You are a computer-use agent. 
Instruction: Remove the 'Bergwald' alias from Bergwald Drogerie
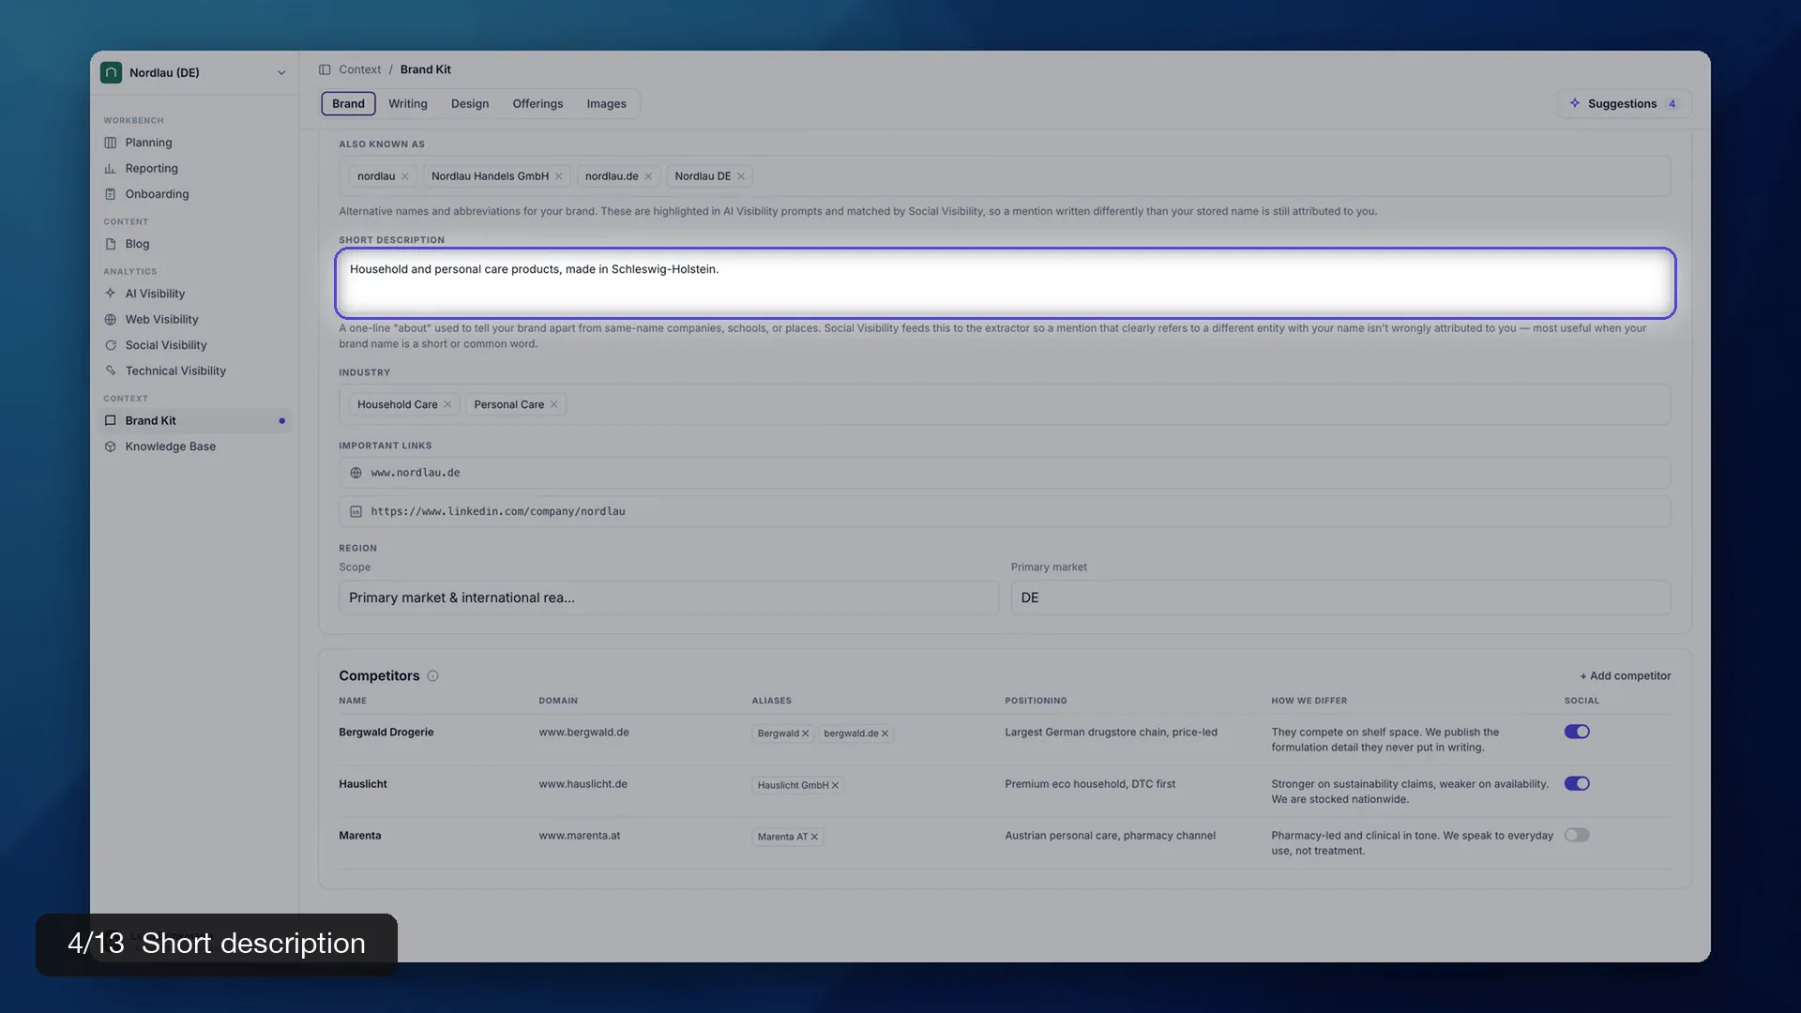(x=805, y=733)
